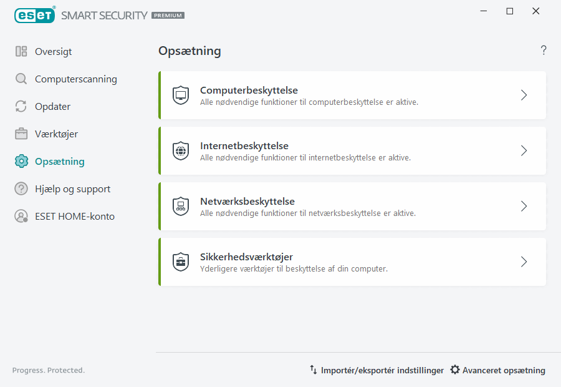Open Hjælp og support from the sidebar
The width and height of the screenshot is (561, 387).
73,189
